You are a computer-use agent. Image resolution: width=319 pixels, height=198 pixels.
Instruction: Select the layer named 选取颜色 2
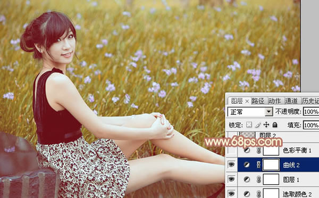tap(297, 194)
